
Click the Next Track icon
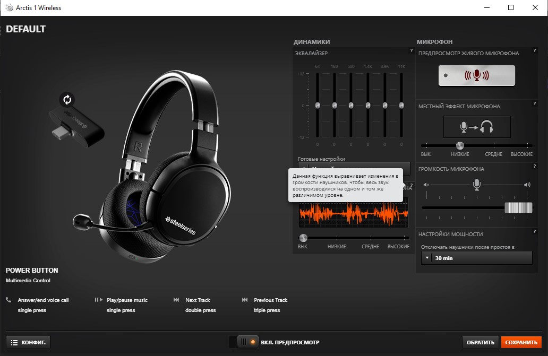(x=176, y=300)
